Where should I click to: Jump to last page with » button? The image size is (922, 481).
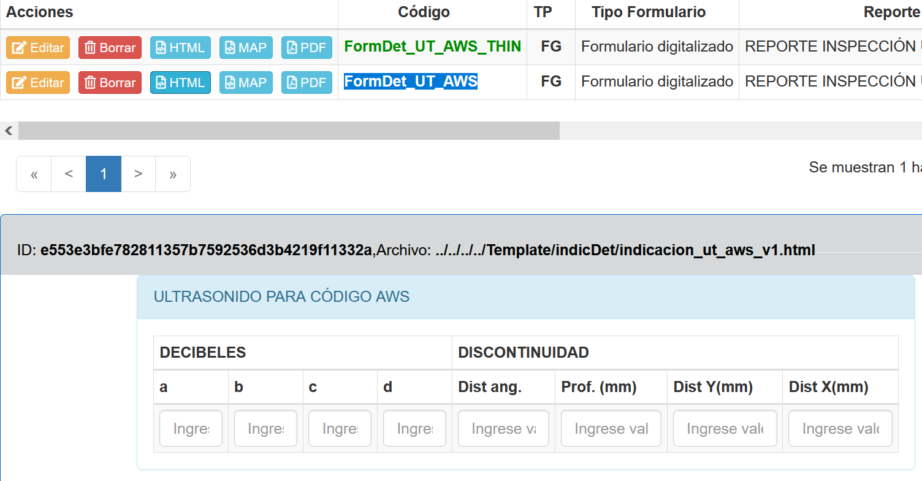coord(173,174)
